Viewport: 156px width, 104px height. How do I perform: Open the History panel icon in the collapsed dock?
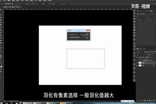[134, 11]
